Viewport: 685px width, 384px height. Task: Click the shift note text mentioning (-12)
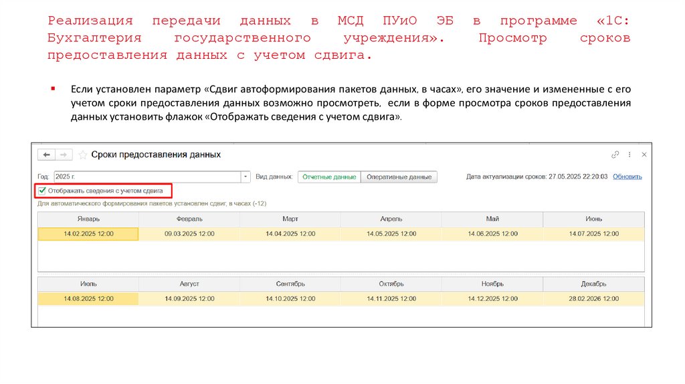click(x=152, y=203)
